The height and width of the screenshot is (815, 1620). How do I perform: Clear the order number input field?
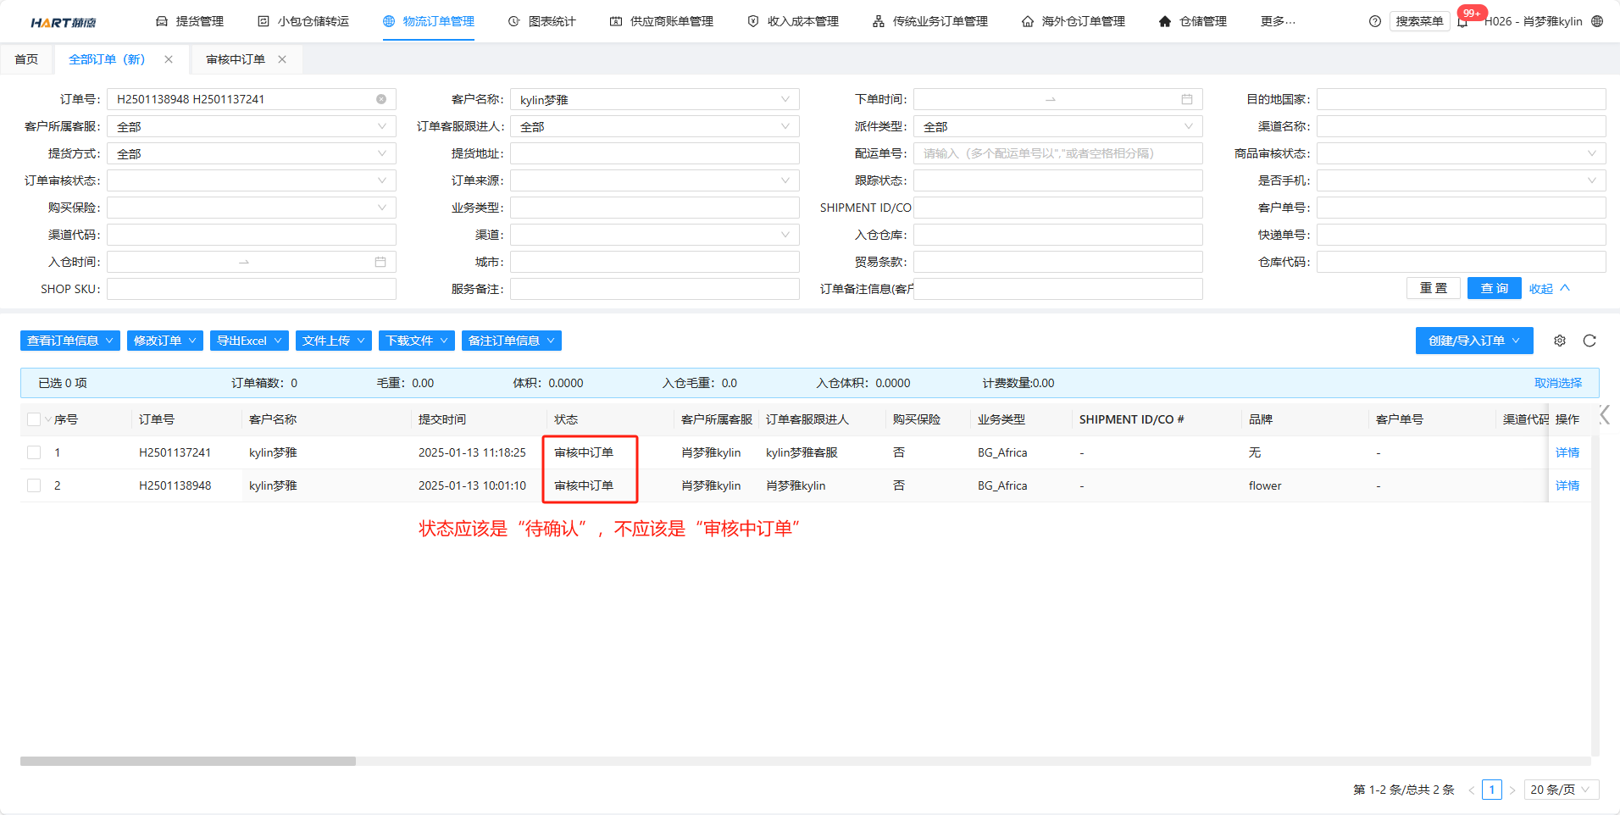[381, 99]
